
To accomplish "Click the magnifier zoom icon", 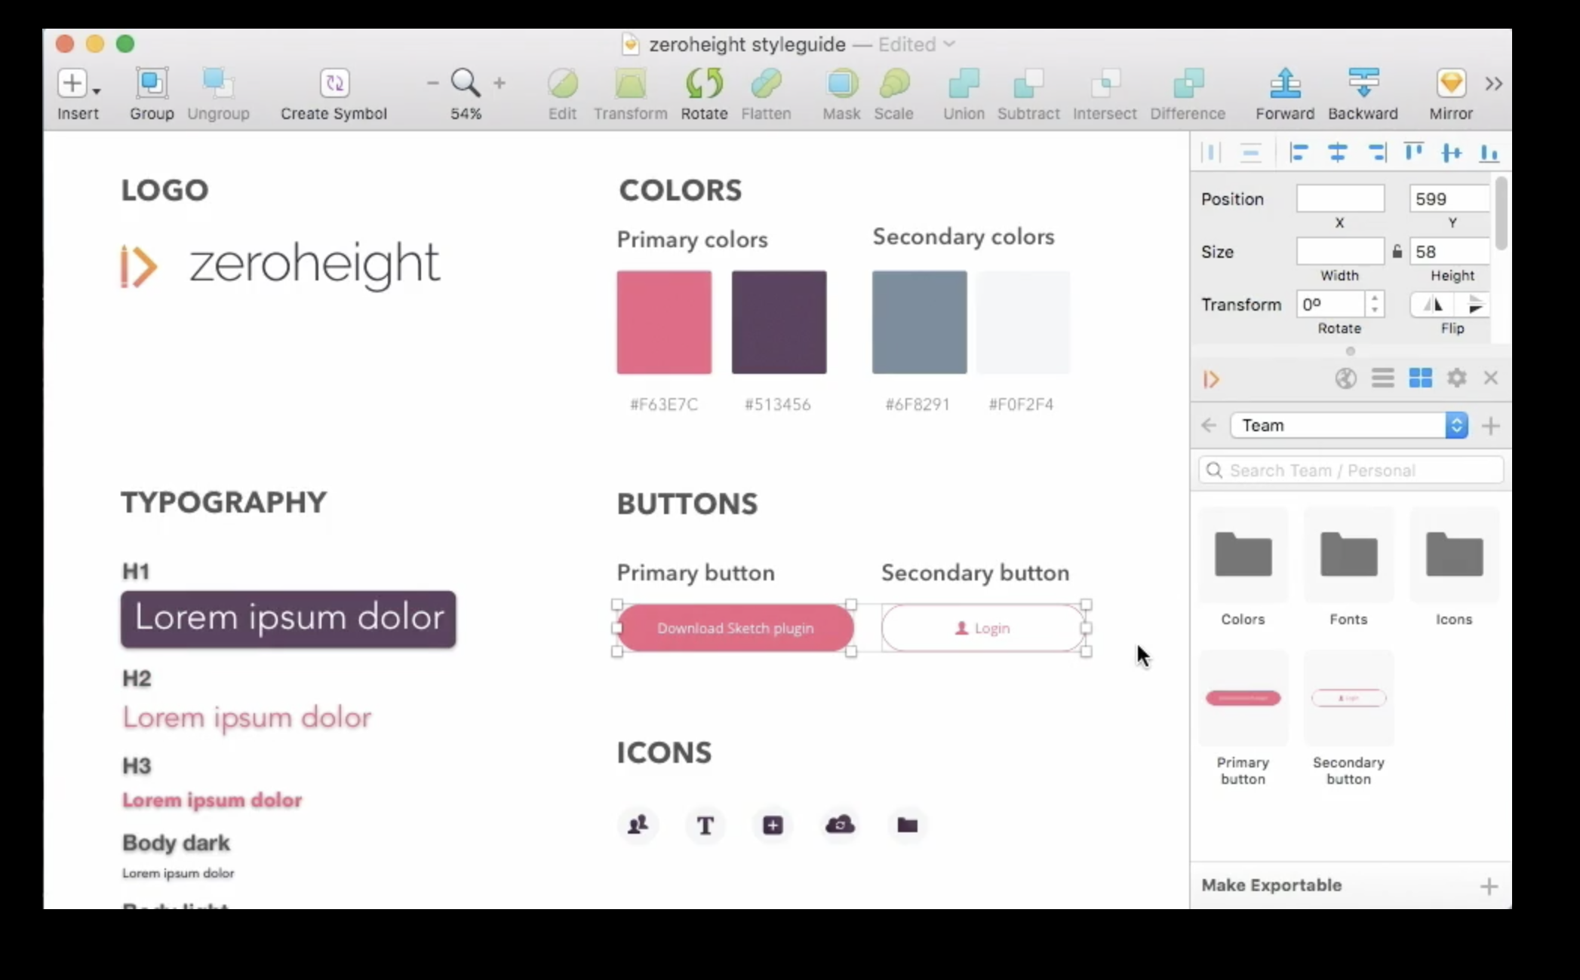I will [466, 83].
